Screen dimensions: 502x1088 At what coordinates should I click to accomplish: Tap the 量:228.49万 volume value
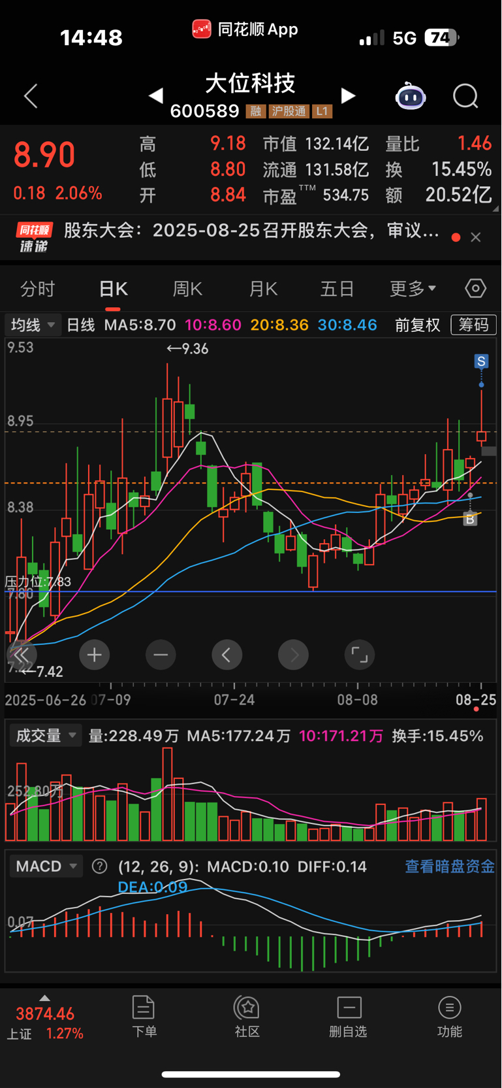[x=134, y=736]
